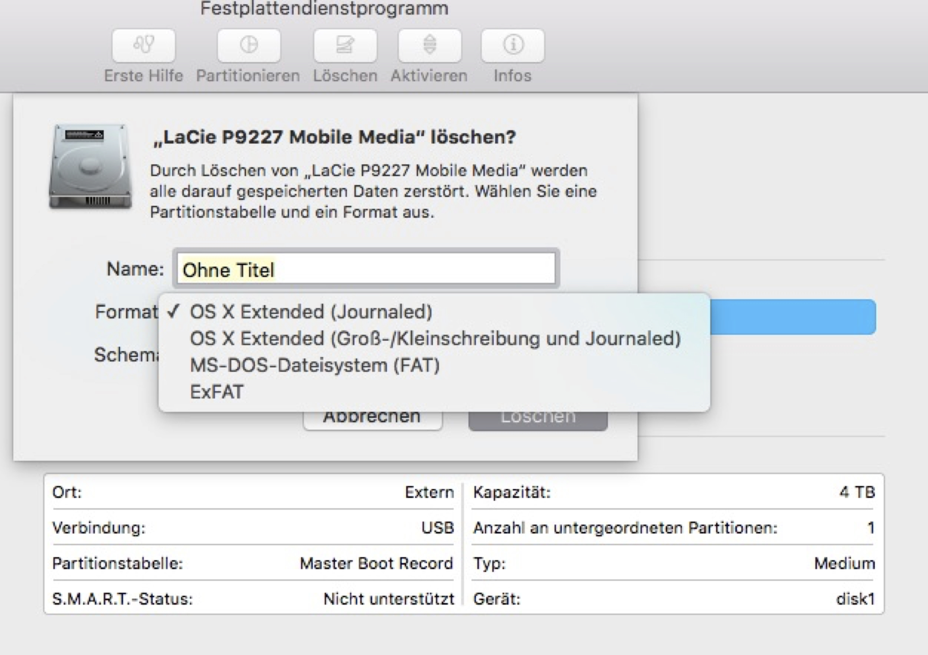Click the Kapazität value 4 TB
Screen dimensions: 928x655
857,492
